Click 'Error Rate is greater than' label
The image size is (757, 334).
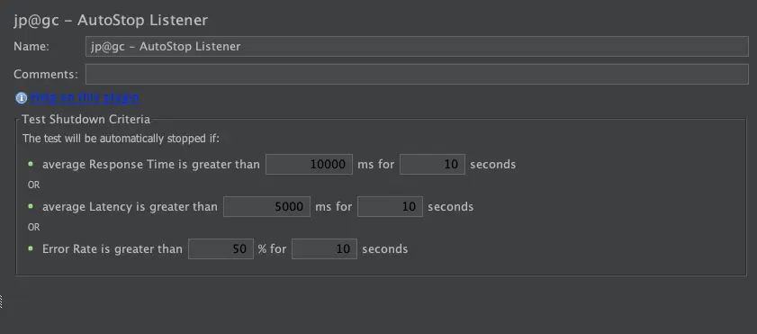coord(113,249)
